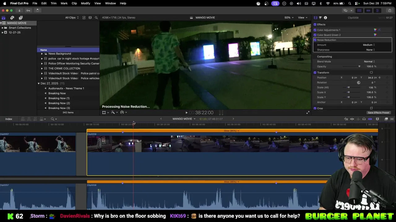
Task: Click the timeline Index button
Action: (x=9, y=119)
